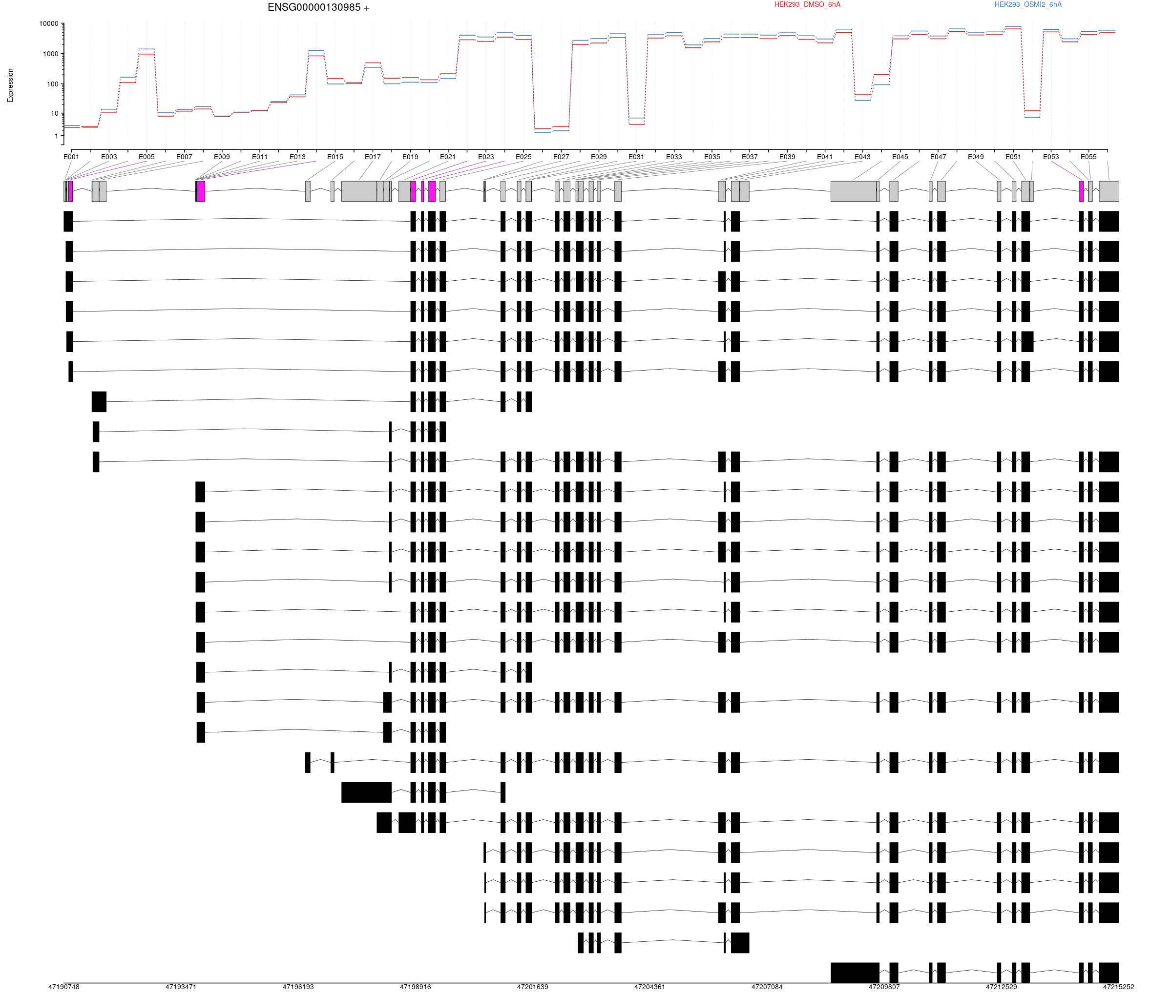Click the large black exon in bottom transcript row
This screenshot has width=1172, height=996.
pyautogui.click(x=855, y=973)
